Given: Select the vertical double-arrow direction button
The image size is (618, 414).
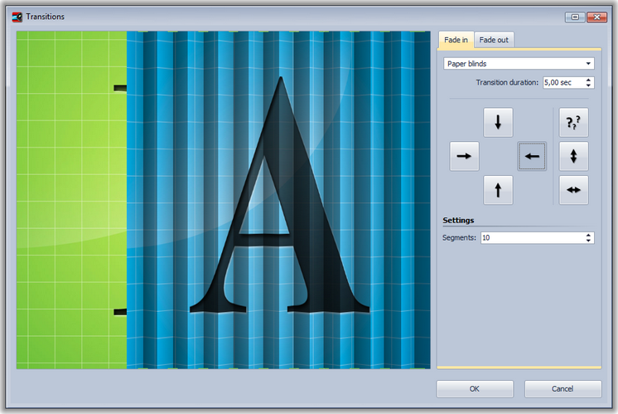Looking at the screenshot, I should (x=573, y=156).
